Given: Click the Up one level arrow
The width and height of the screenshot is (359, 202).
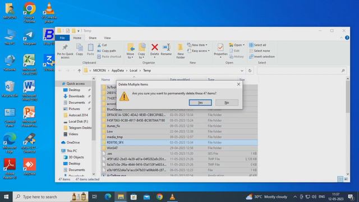Looking at the screenshot, I should point(79,71).
